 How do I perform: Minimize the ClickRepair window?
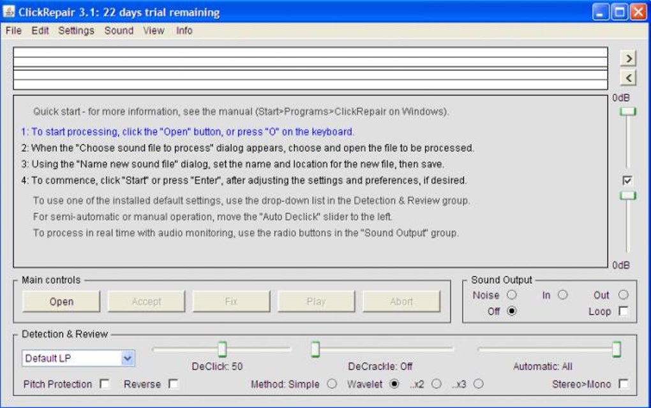pos(601,12)
